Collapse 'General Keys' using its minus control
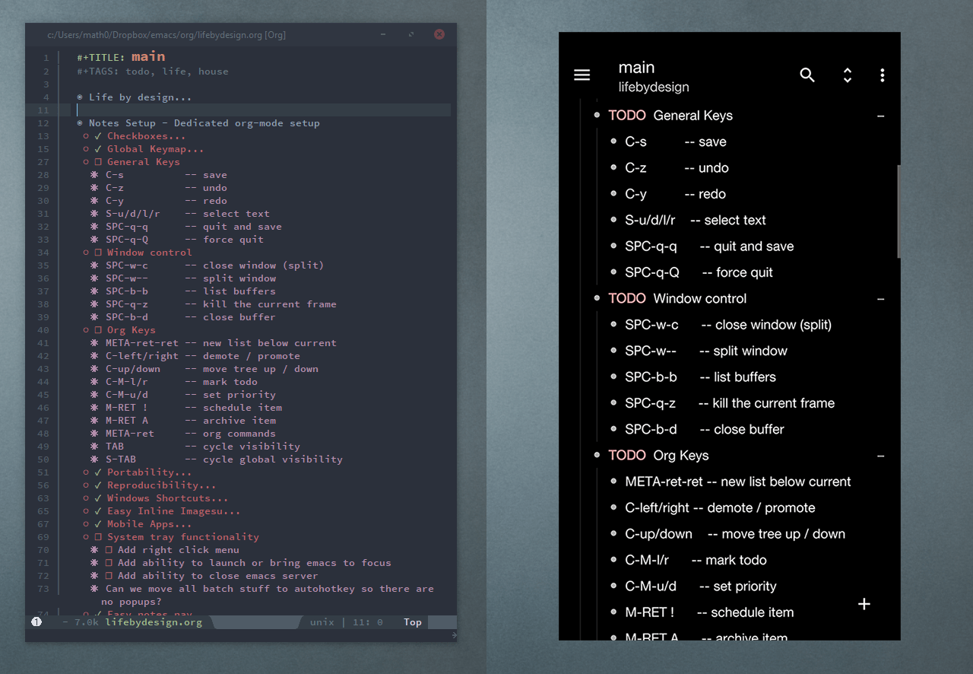This screenshot has height=674, width=973. 881,115
